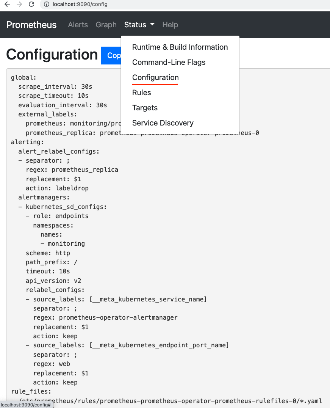Click the Configuration page heading

tap(52, 55)
